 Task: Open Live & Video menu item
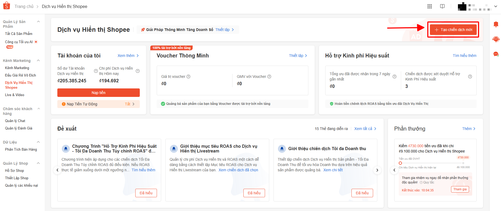[15, 95]
